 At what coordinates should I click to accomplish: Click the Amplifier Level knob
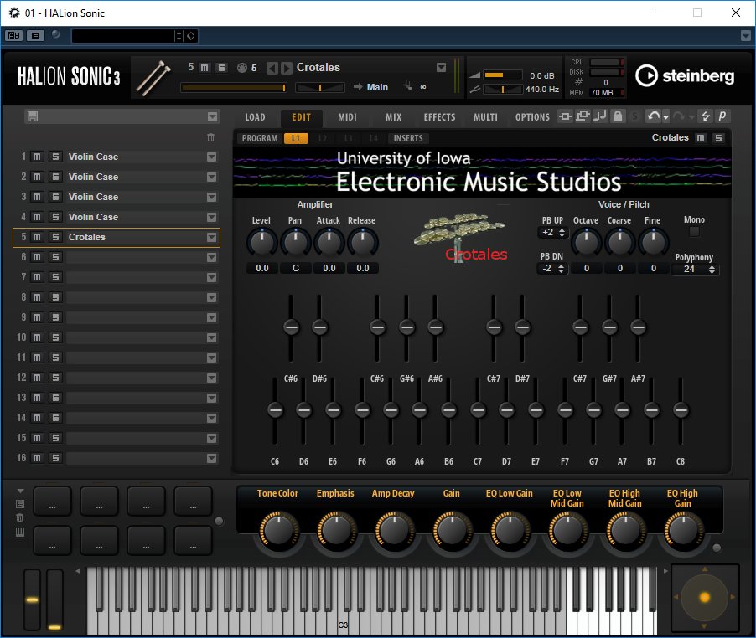(261, 242)
